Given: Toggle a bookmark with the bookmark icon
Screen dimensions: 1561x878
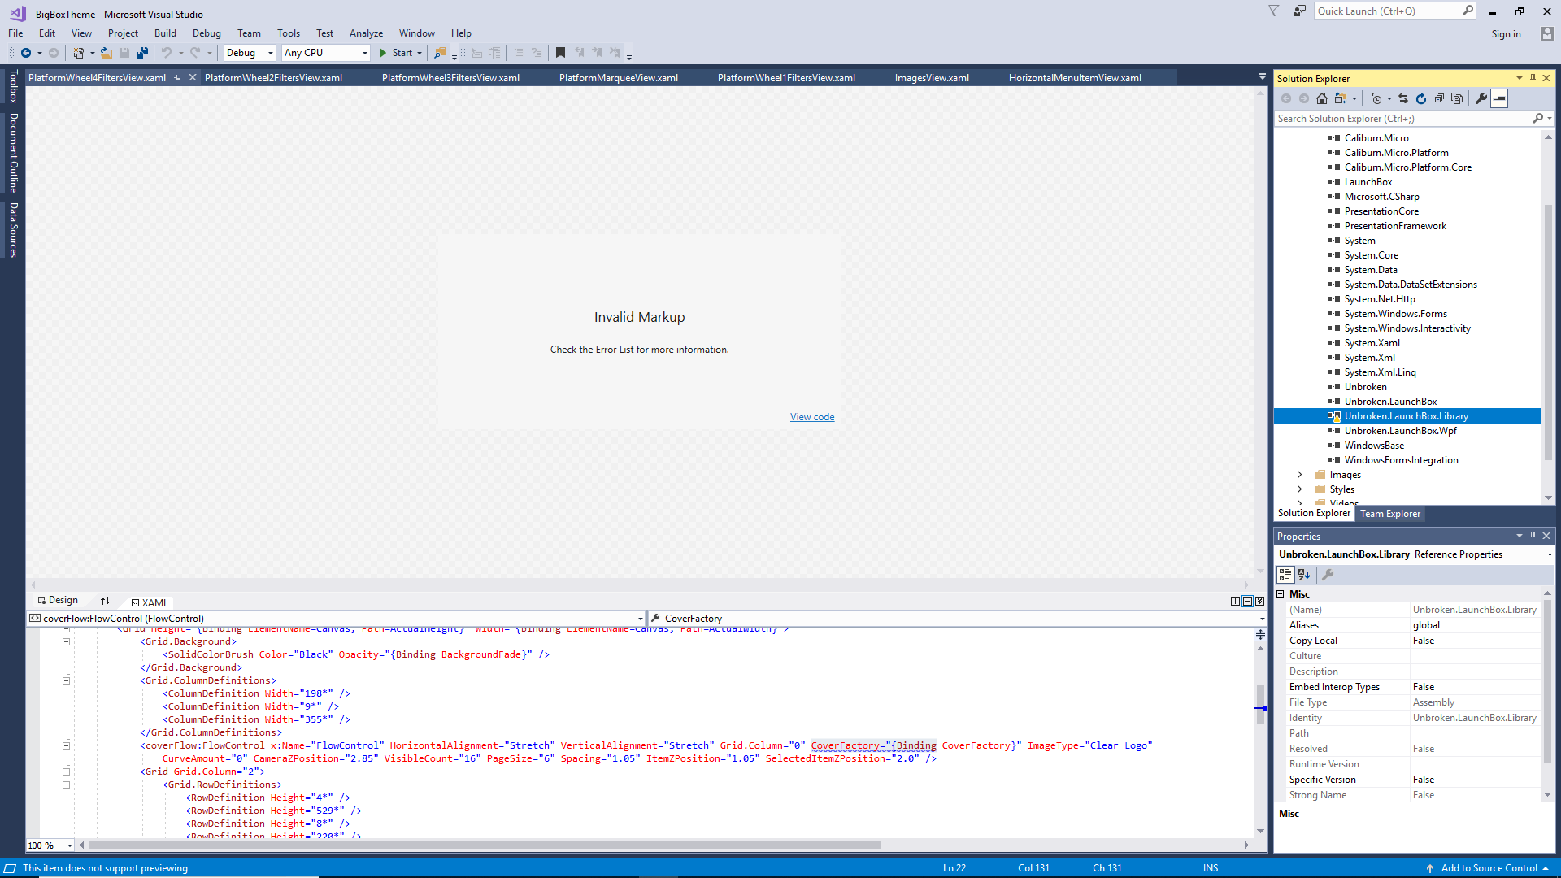Looking at the screenshot, I should click(560, 53).
